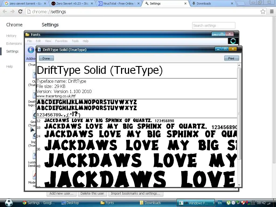Click the Google favicon on first tab

pos(7,4)
